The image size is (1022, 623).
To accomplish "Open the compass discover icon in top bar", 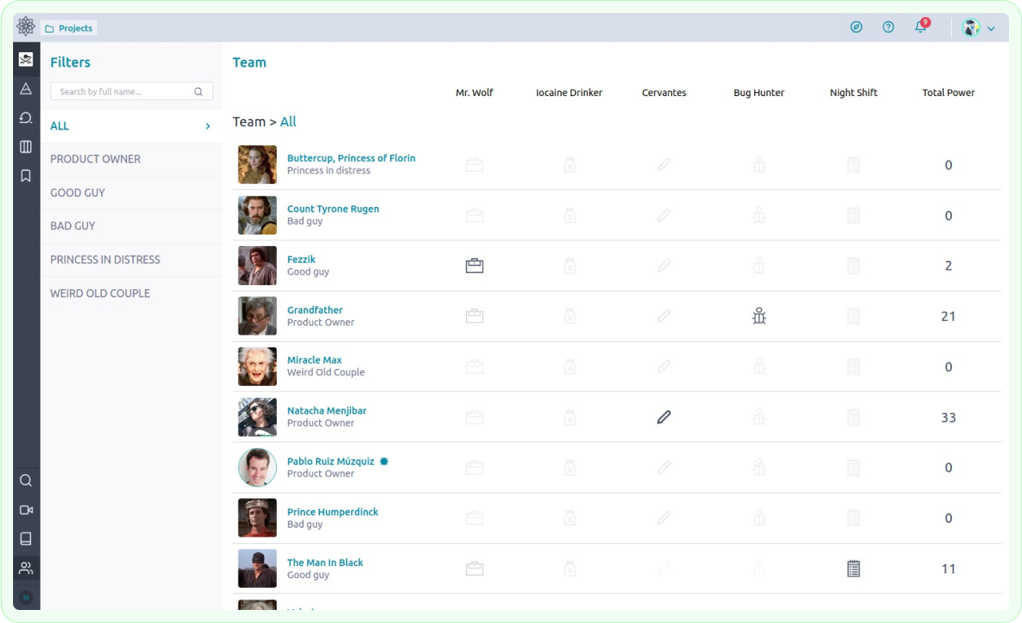I will [x=856, y=27].
